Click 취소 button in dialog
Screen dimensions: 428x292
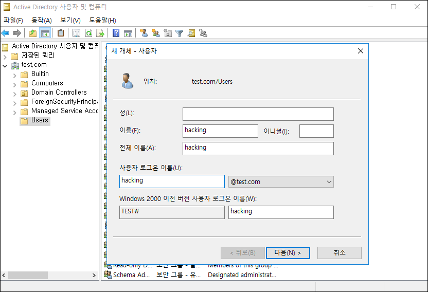(340, 253)
